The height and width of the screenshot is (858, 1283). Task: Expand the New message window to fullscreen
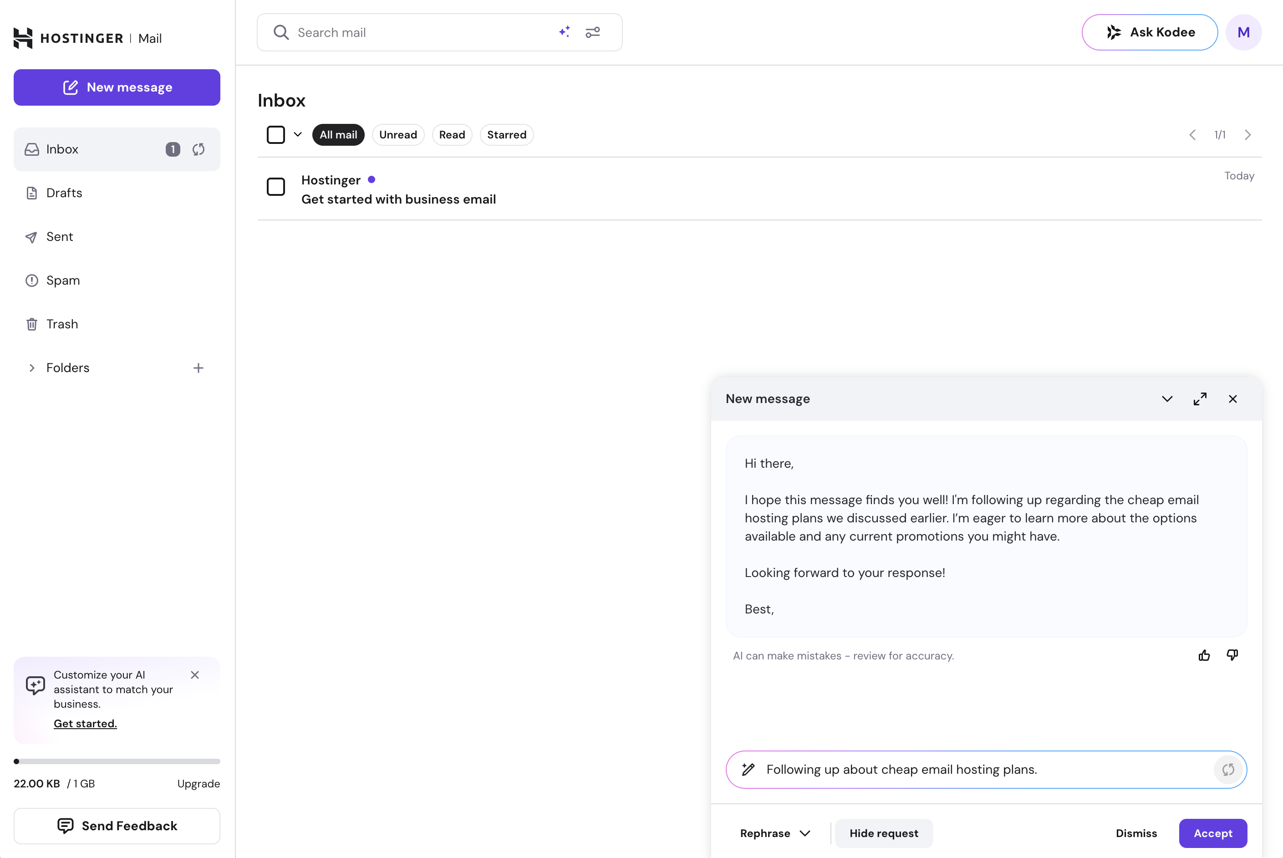1200,399
